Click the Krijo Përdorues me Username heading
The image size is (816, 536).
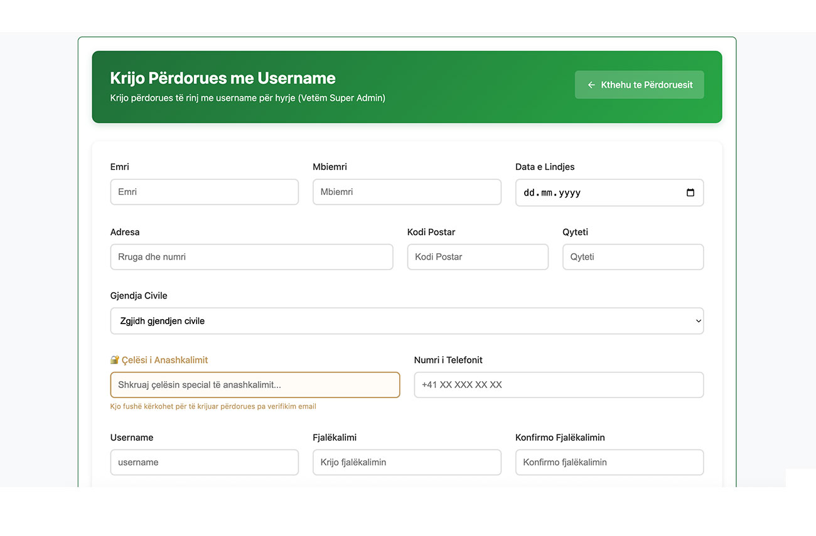[x=223, y=78]
